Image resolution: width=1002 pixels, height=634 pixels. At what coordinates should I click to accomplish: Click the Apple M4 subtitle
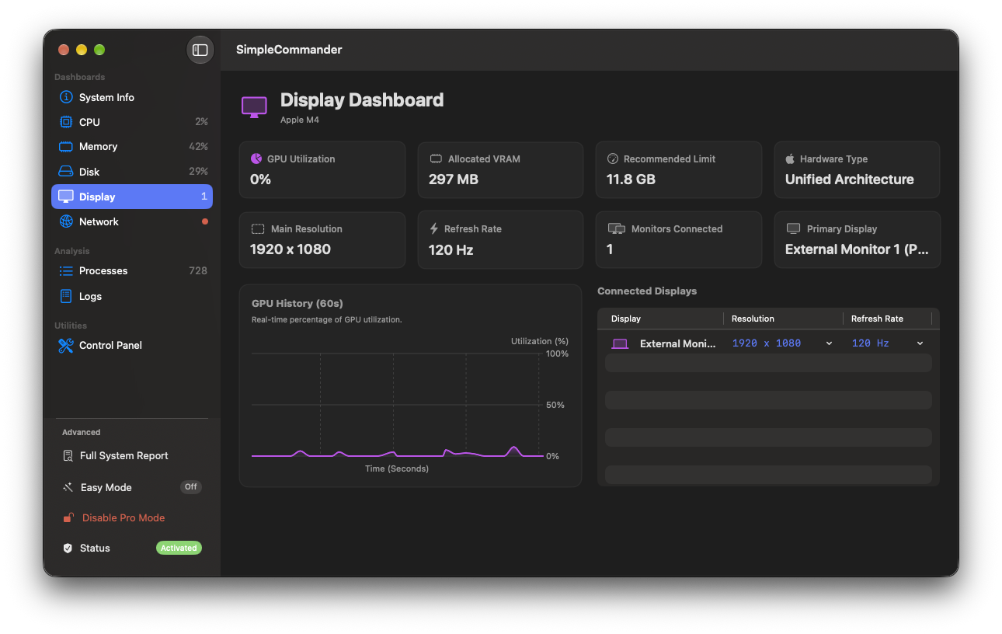pos(300,120)
